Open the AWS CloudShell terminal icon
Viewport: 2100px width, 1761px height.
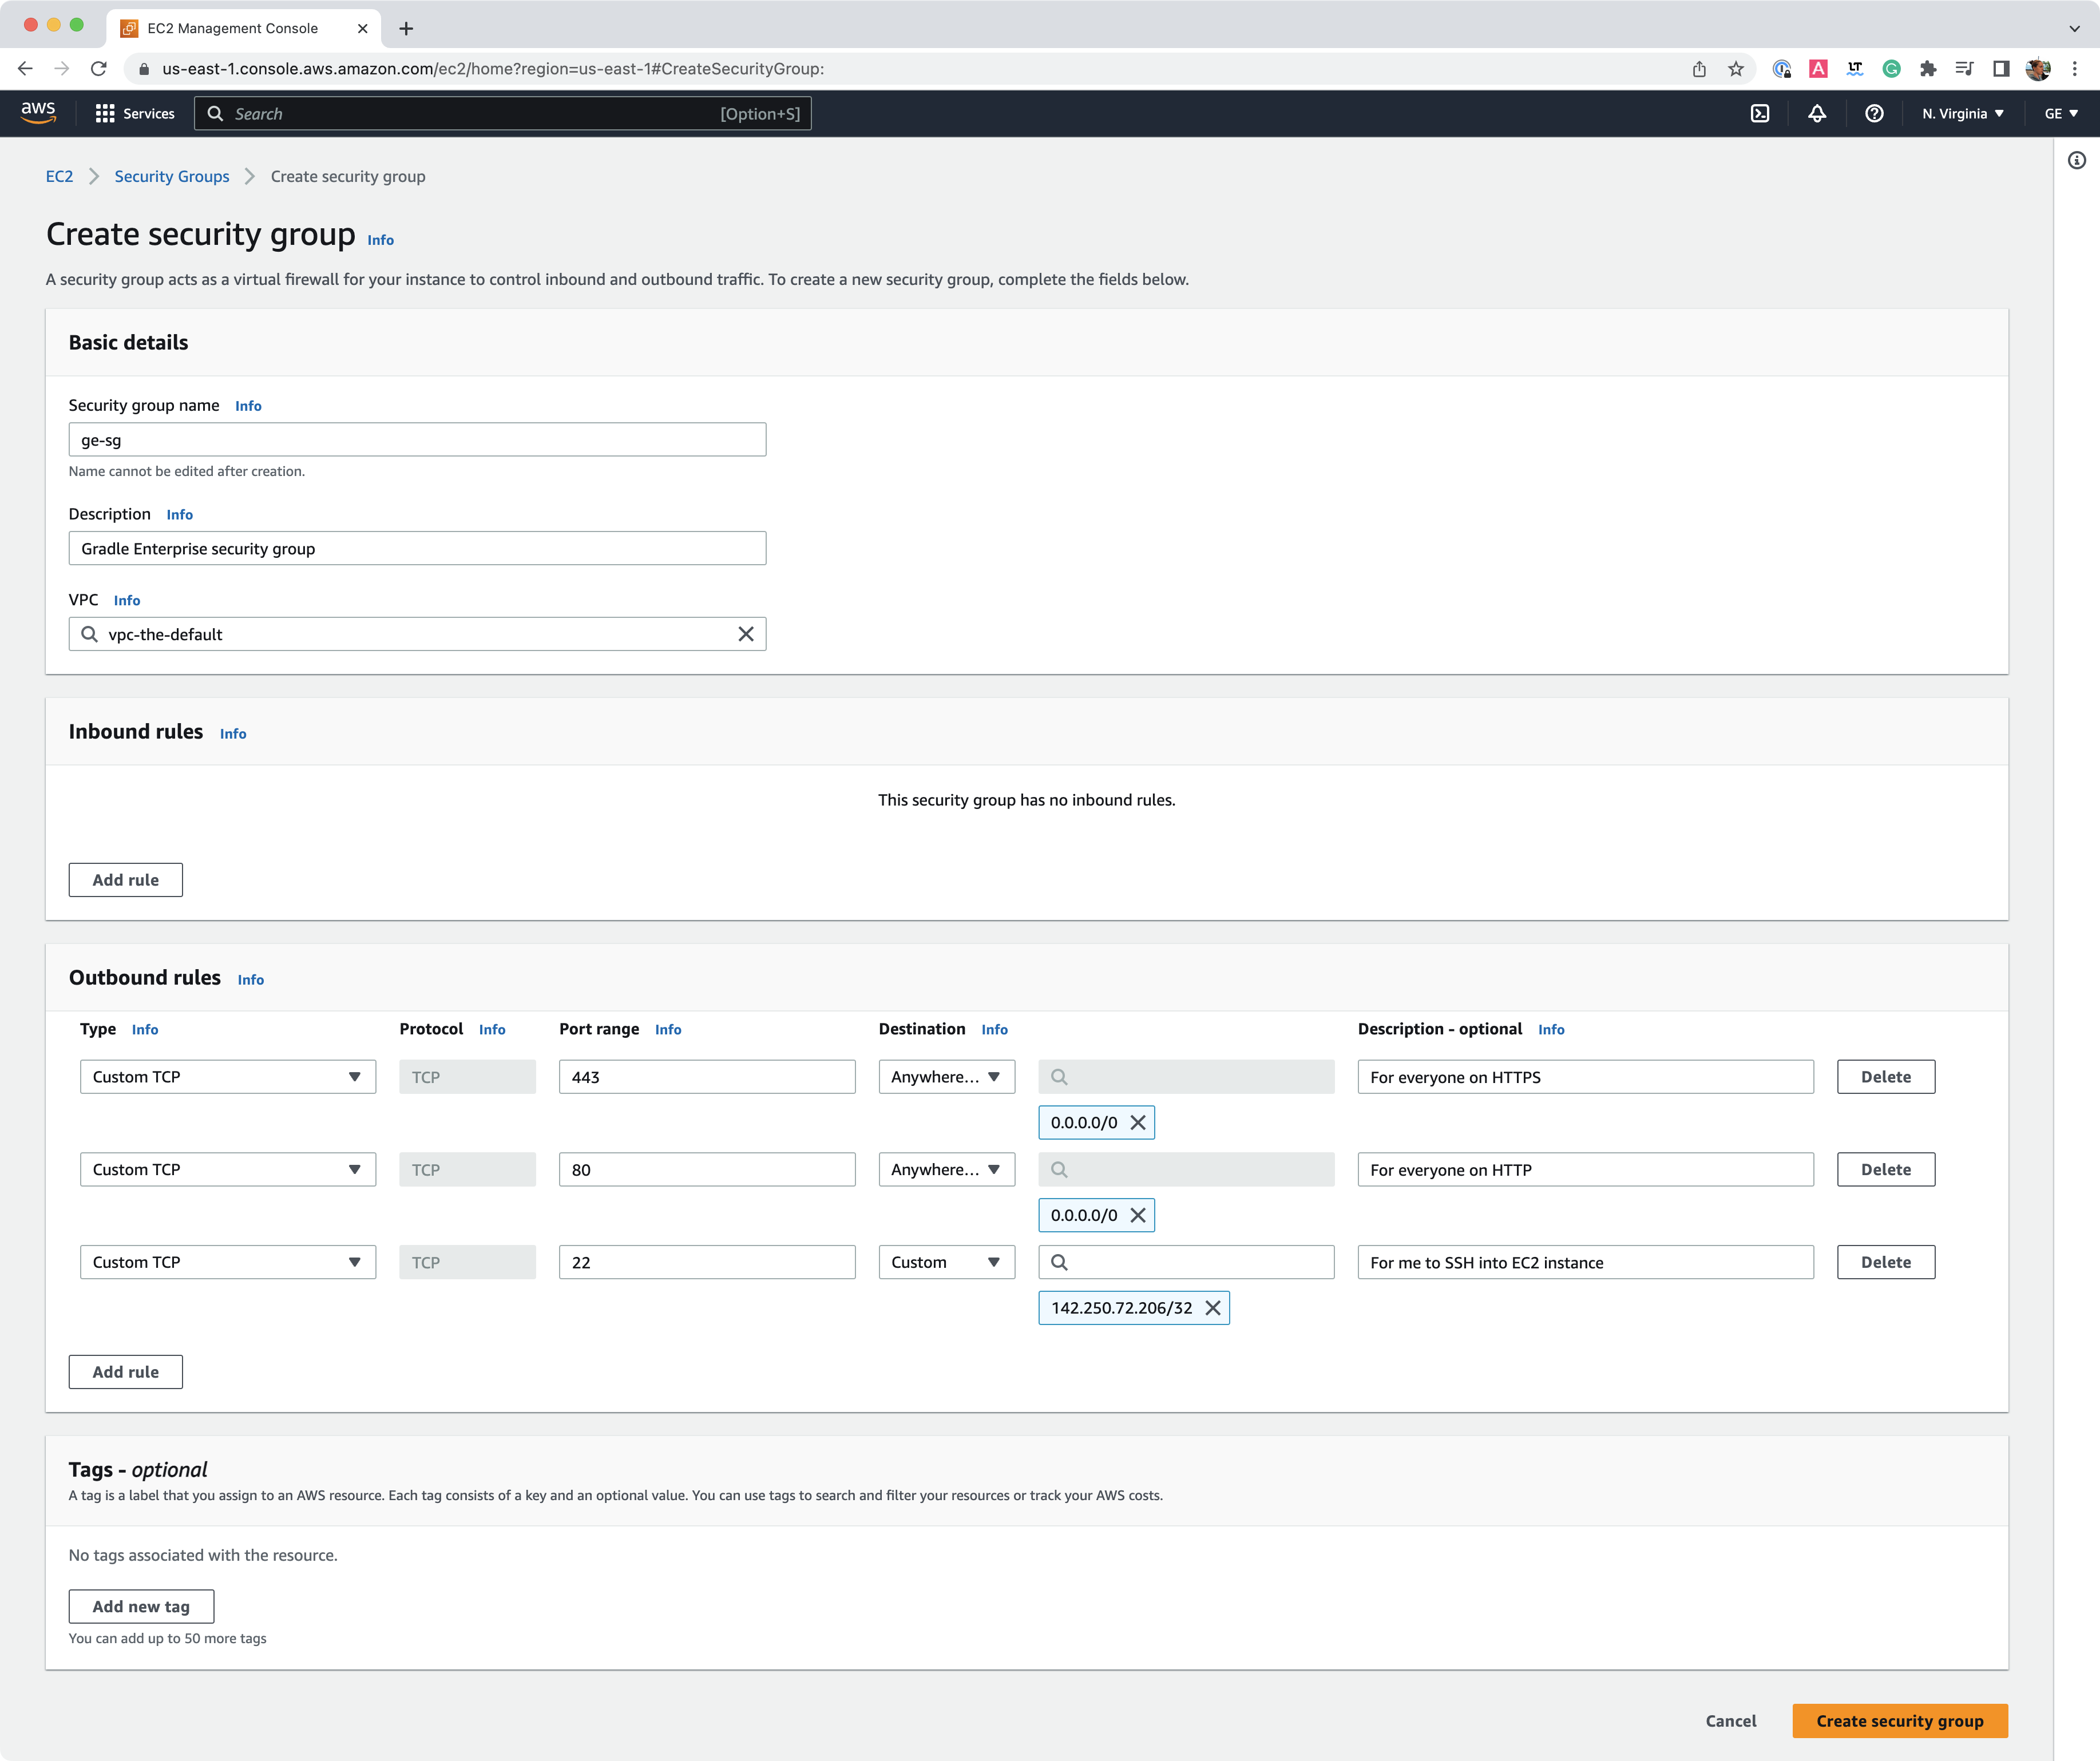click(1760, 113)
